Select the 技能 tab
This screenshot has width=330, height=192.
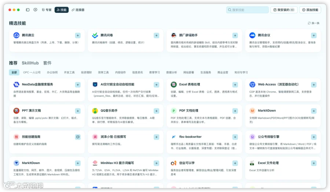click(x=62, y=10)
